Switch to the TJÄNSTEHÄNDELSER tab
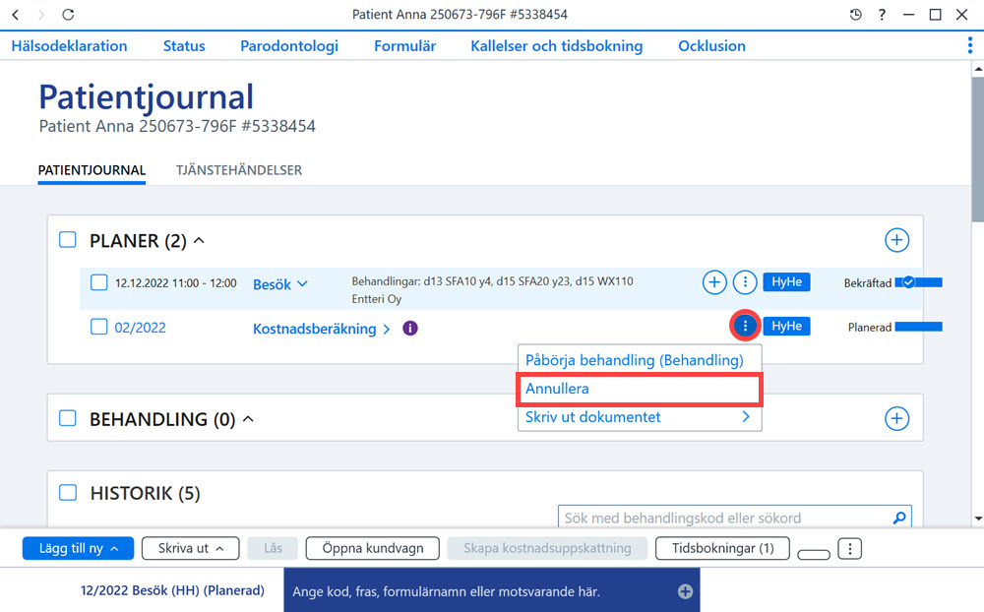Viewport: 984px width, 612px height. [238, 170]
